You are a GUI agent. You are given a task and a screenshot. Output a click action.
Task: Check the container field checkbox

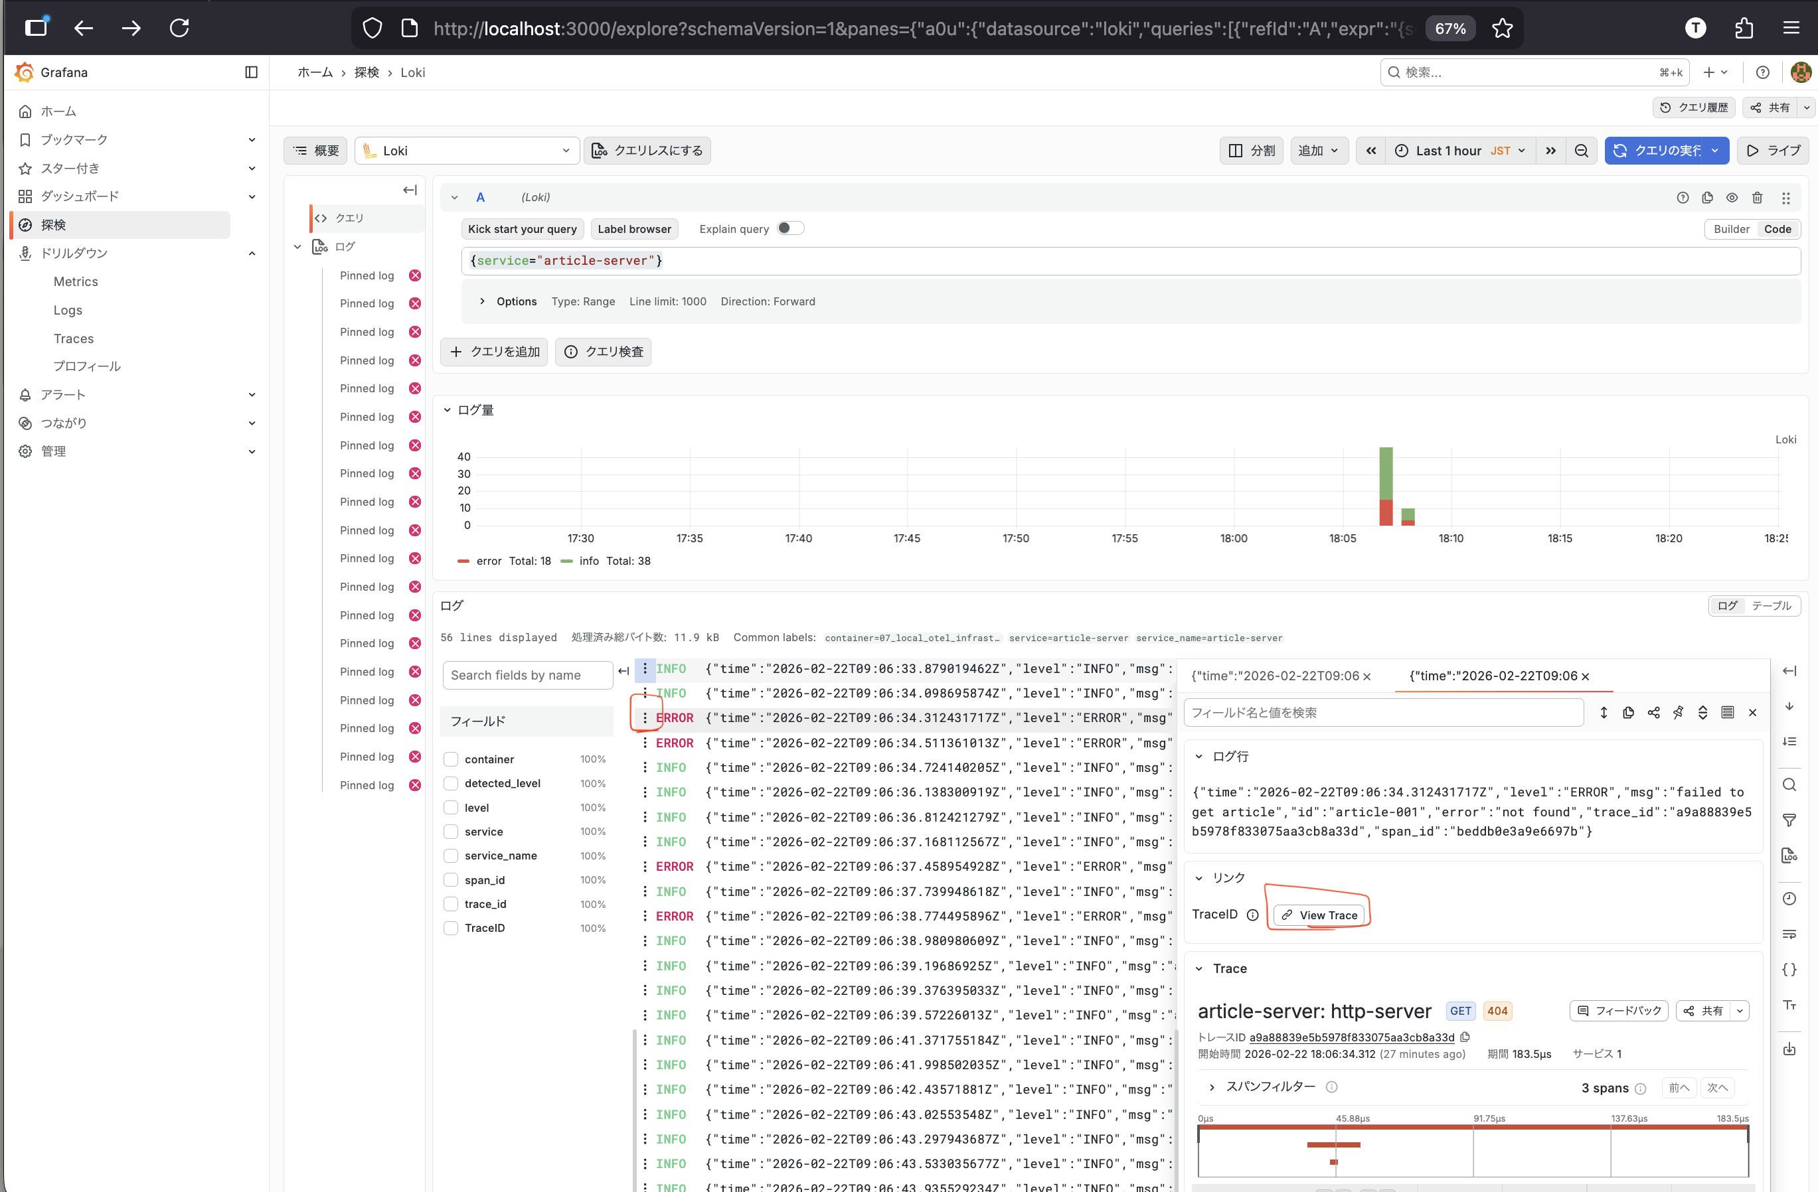coord(452,759)
